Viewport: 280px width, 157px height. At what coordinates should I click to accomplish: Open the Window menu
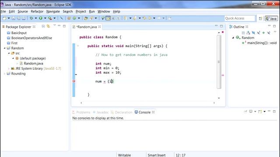[x=104, y=11]
